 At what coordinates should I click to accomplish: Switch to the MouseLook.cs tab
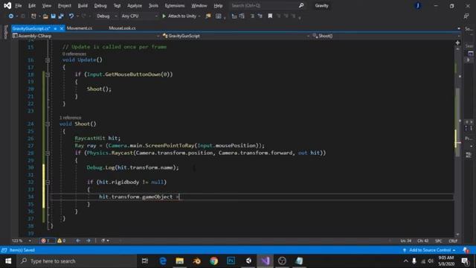click(122, 28)
